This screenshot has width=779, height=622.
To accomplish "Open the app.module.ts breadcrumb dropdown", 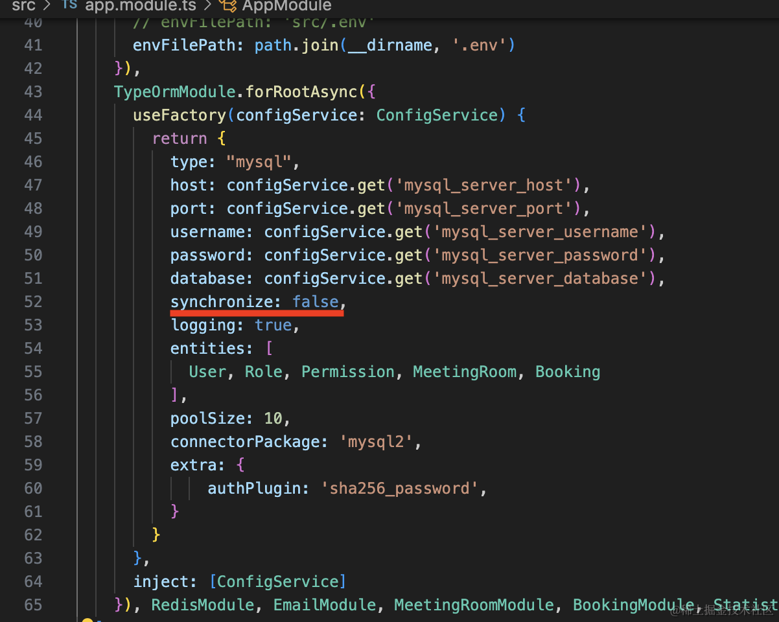I will [141, 6].
